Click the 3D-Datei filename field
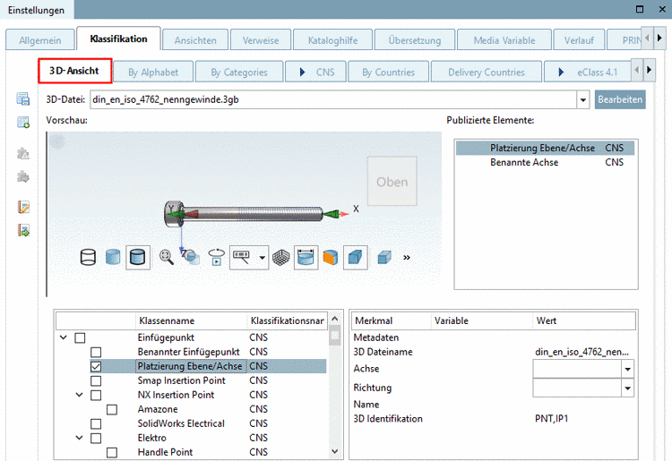 point(333,99)
